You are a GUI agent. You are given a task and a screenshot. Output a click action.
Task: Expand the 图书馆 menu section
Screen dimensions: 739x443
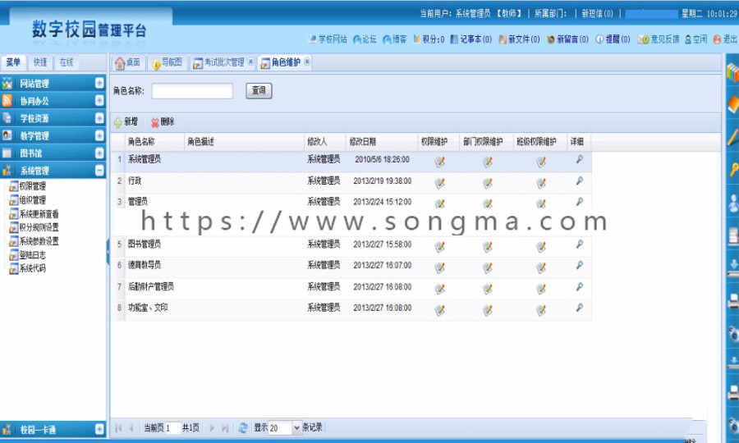(x=99, y=153)
